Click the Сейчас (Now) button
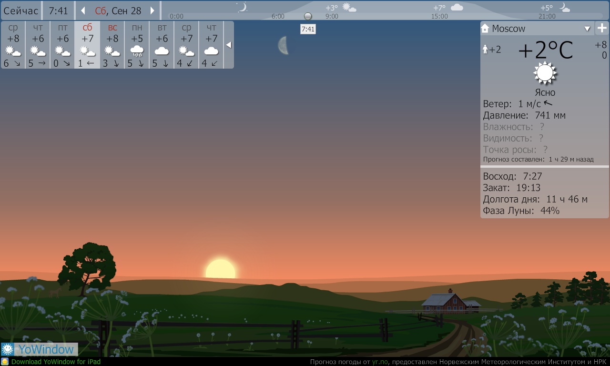Viewport: 610px width, 366px height. [21, 10]
